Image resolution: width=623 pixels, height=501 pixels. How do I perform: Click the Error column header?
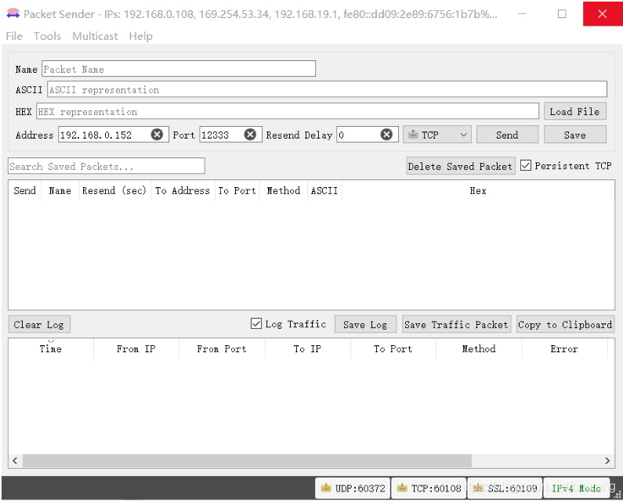[564, 348]
